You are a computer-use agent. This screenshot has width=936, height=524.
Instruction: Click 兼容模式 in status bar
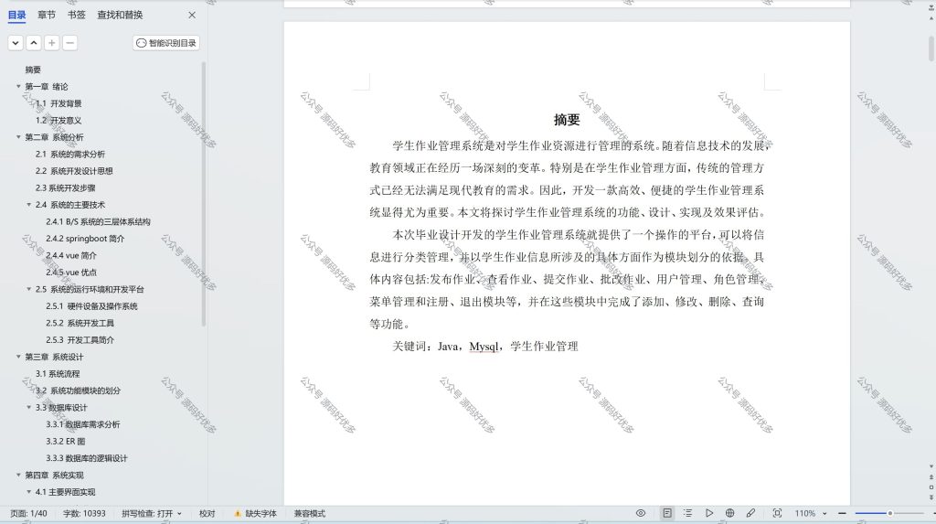(x=309, y=513)
